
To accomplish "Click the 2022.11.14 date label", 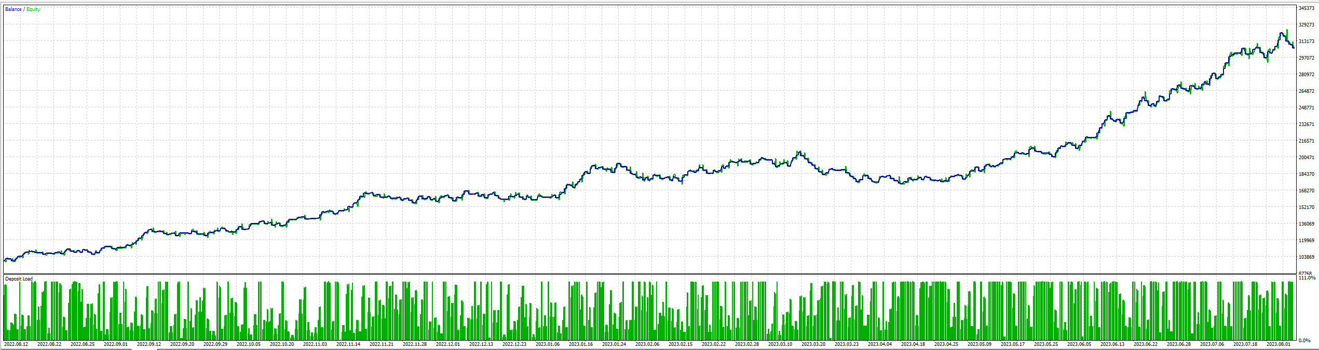I will coord(348,344).
